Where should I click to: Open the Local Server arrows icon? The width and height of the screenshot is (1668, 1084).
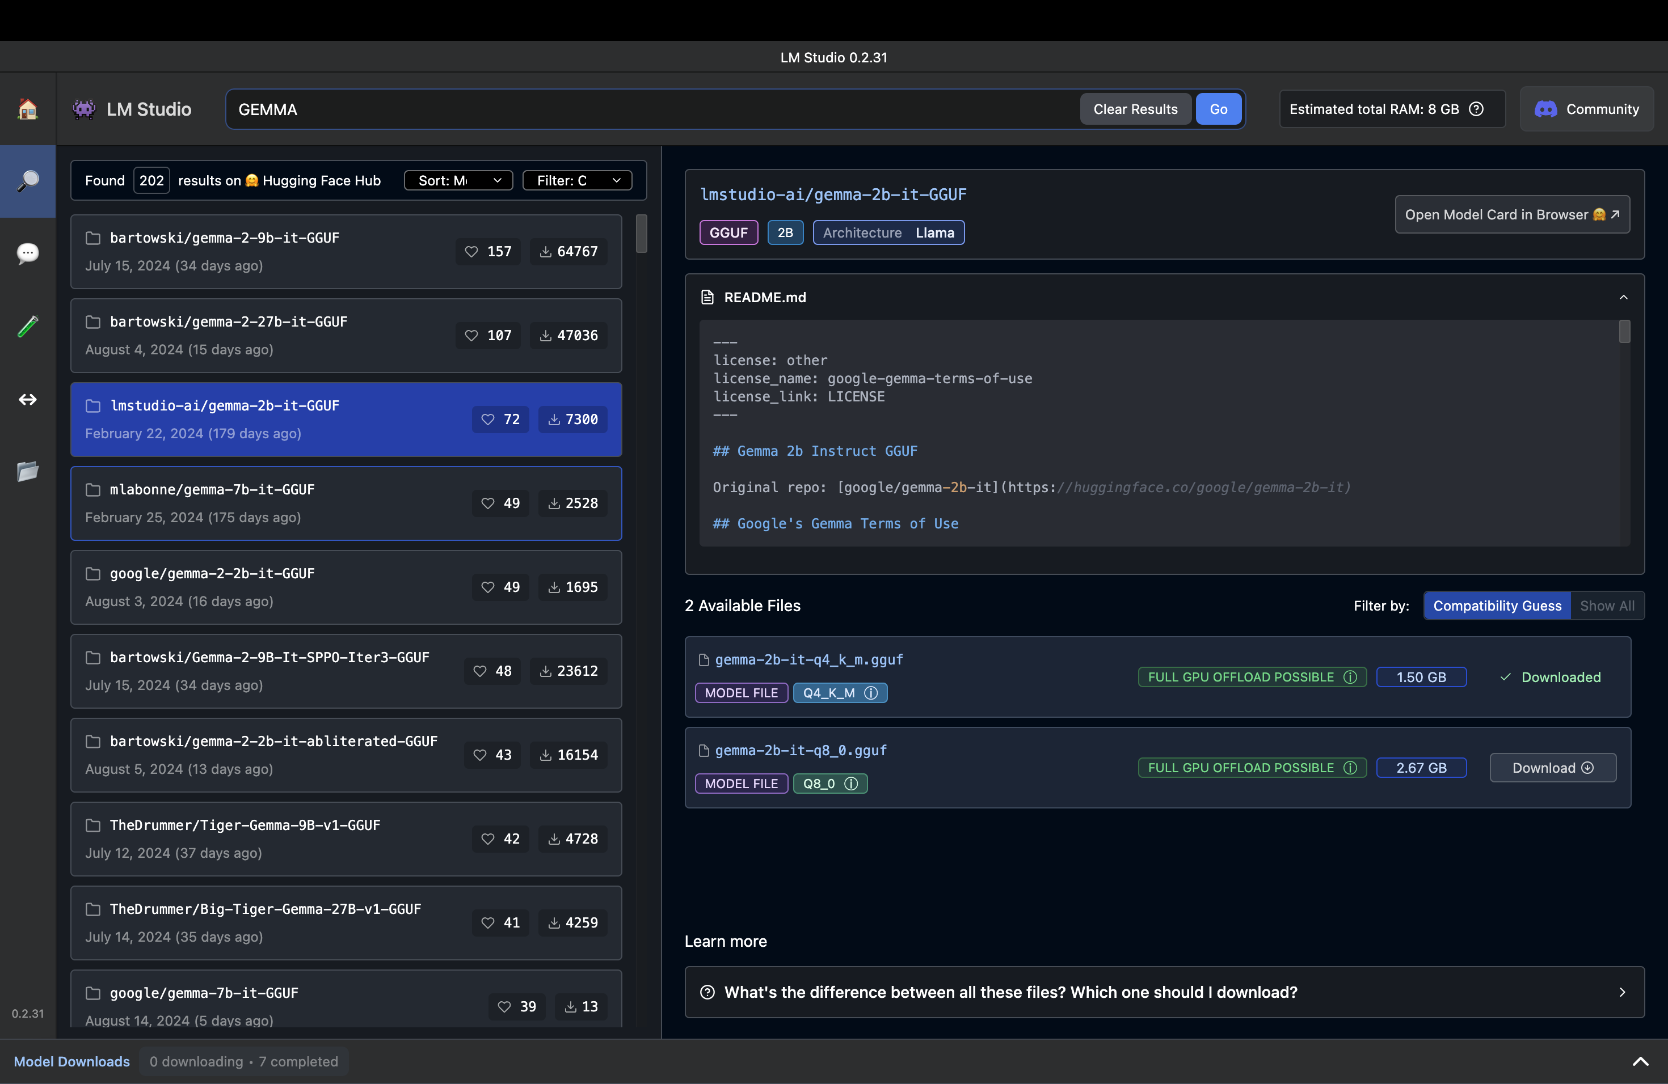pyautogui.click(x=27, y=399)
